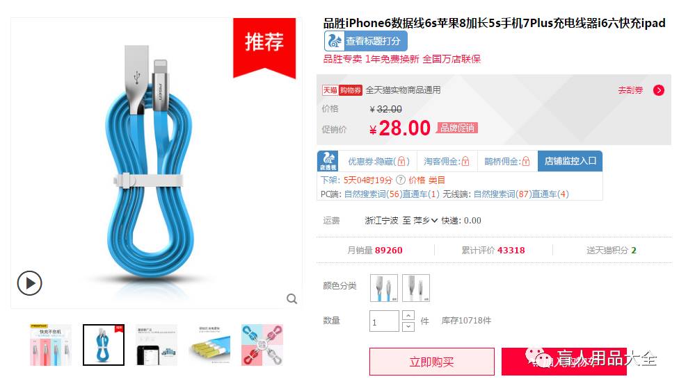The image size is (679, 388).
Task: Click the lock icon beside 优惠券:隐藏
Action: point(401,162)
